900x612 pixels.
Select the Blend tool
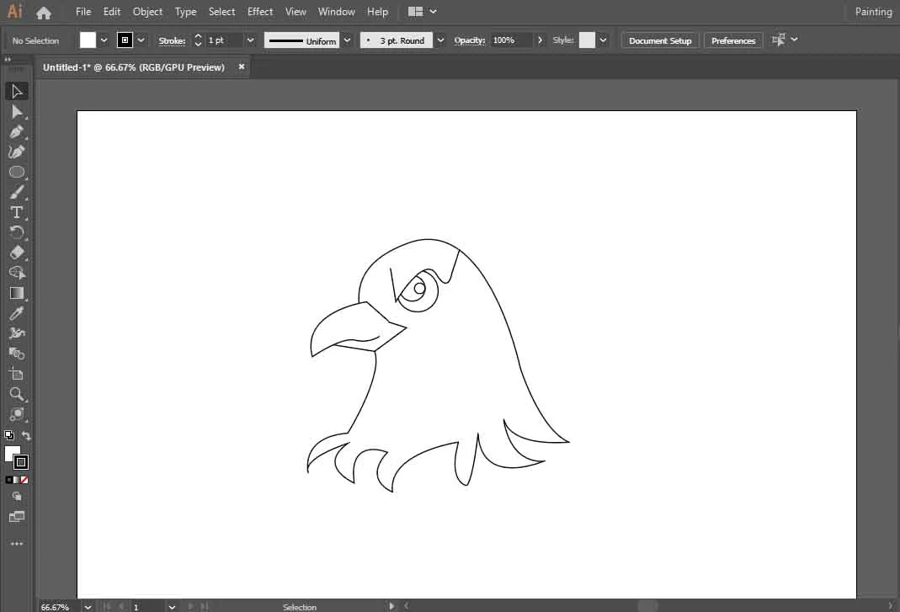click(17, 354)
